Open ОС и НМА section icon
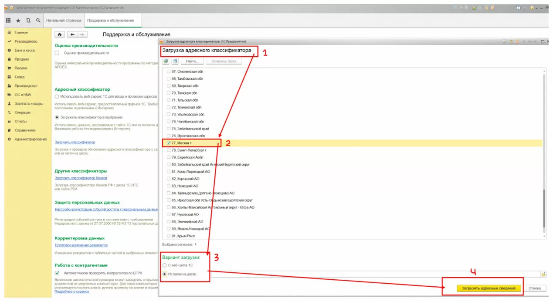The width and height of the screenshot is (553, 302). 9,95
